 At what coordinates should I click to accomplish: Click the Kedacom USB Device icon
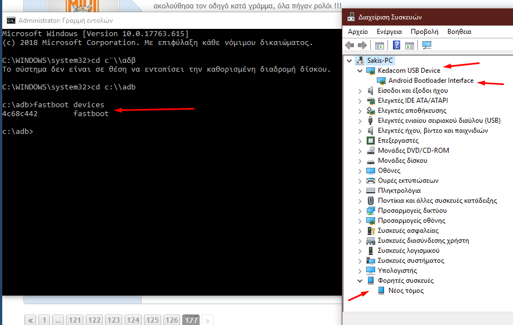click(371, 71)
